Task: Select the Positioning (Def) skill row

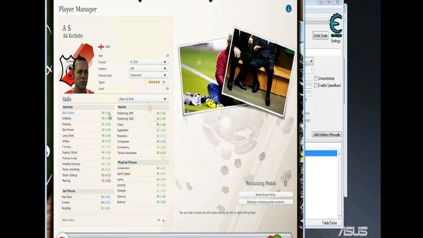Action: click(x=142, y=119)
